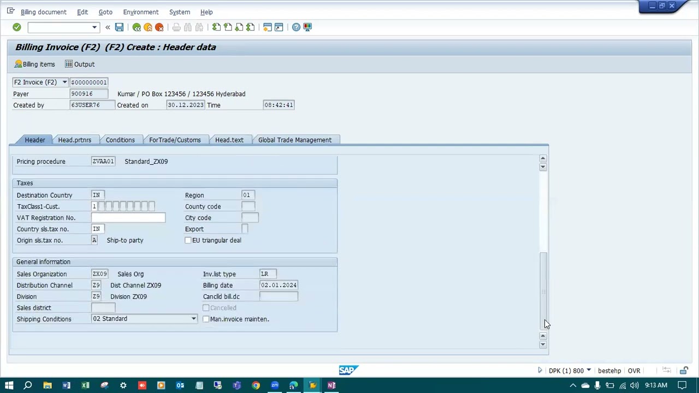Click the OVR status bar entry
The image size is (699, 393).
(x=634, y=371)
